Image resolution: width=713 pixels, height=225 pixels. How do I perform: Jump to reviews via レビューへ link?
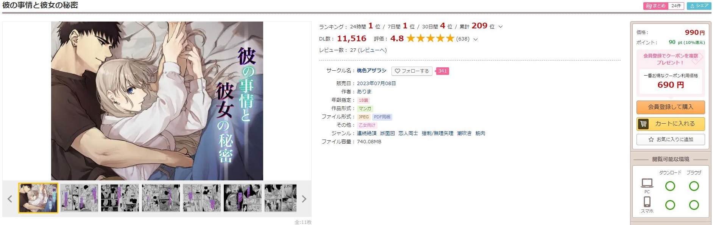coord(373,50)
